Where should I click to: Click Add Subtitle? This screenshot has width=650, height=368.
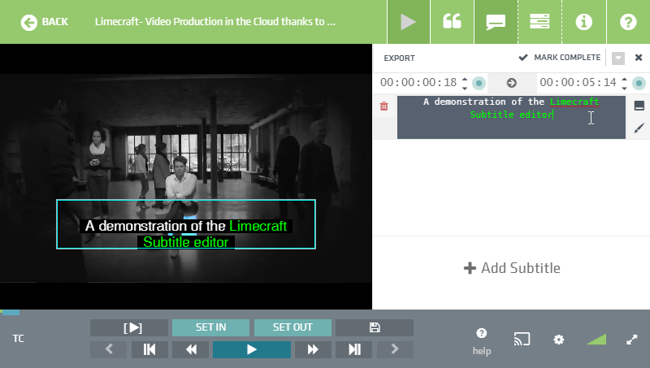[x=512, y=268]
